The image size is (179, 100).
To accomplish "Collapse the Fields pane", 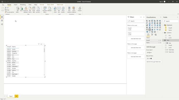I will [x=178, y=17].
